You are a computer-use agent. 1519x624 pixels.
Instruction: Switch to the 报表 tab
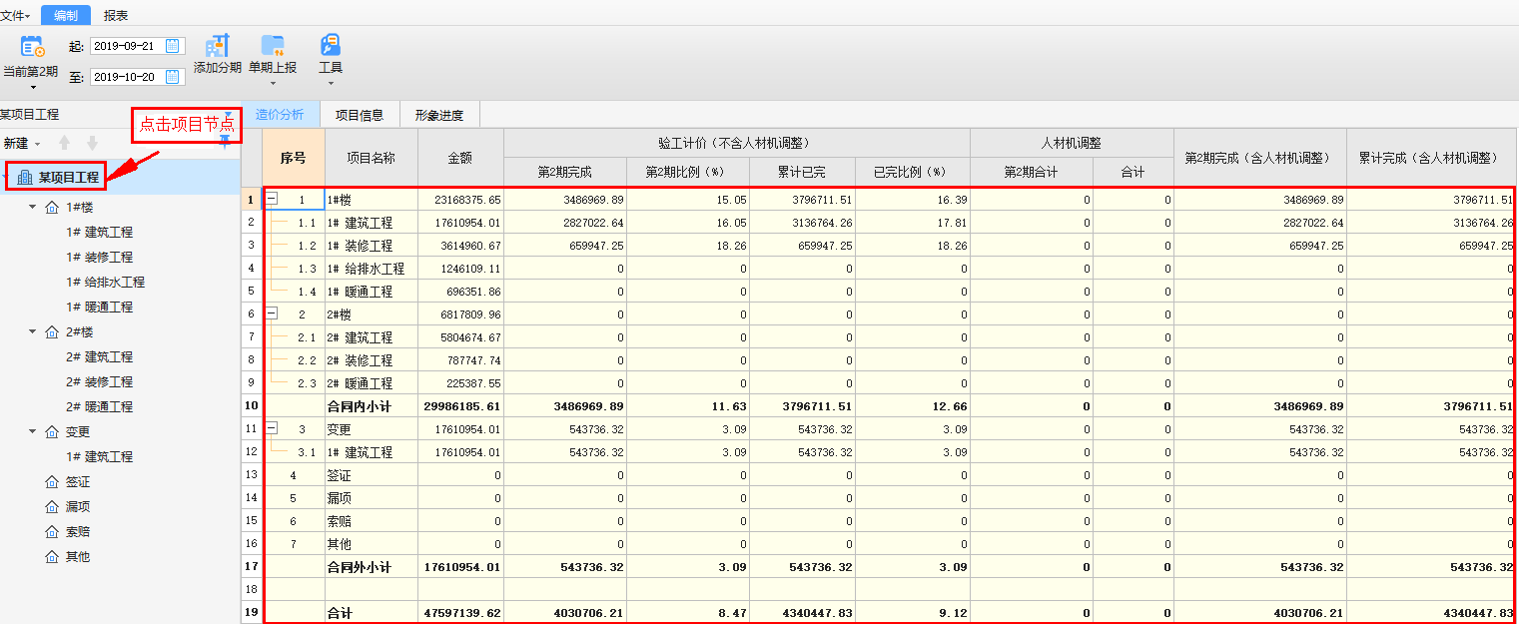click(x=115, y=15)
